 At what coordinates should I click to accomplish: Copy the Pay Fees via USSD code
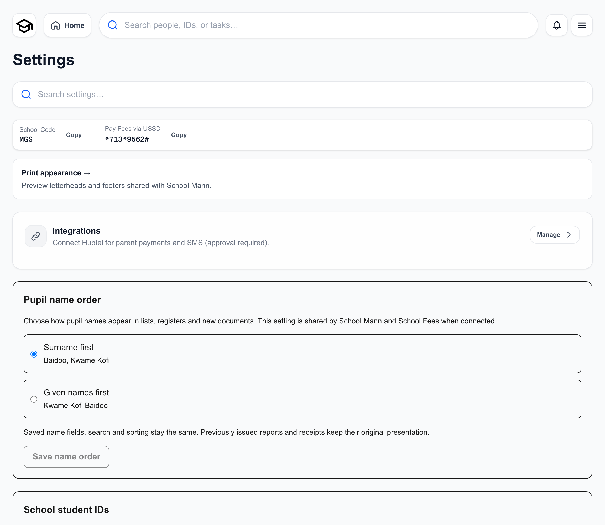point(179,135)
